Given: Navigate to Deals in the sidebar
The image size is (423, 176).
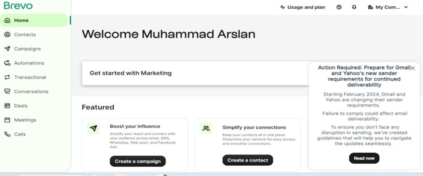Looking at the screenshot, I should coord(21,106).
